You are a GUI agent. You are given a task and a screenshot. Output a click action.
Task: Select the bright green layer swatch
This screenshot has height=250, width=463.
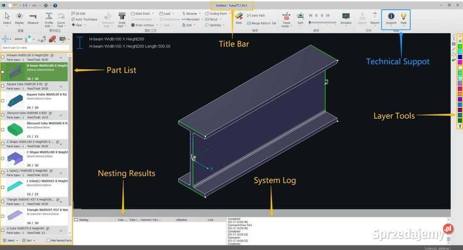460,47
